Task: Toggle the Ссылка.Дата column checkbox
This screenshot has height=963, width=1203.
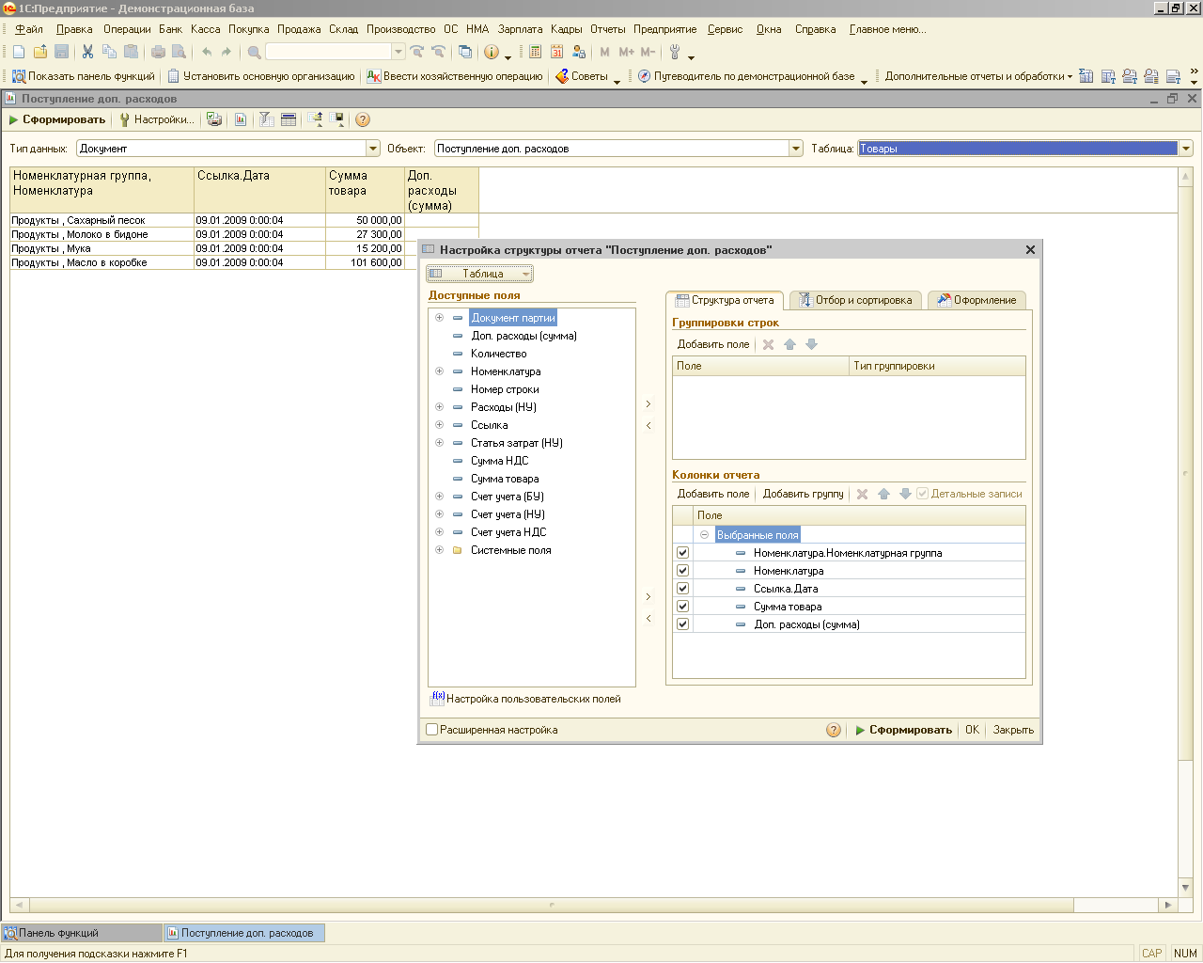Action: [683, 589]
